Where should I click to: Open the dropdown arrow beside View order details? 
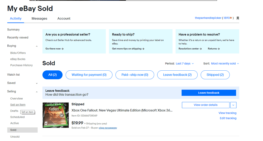233,105
